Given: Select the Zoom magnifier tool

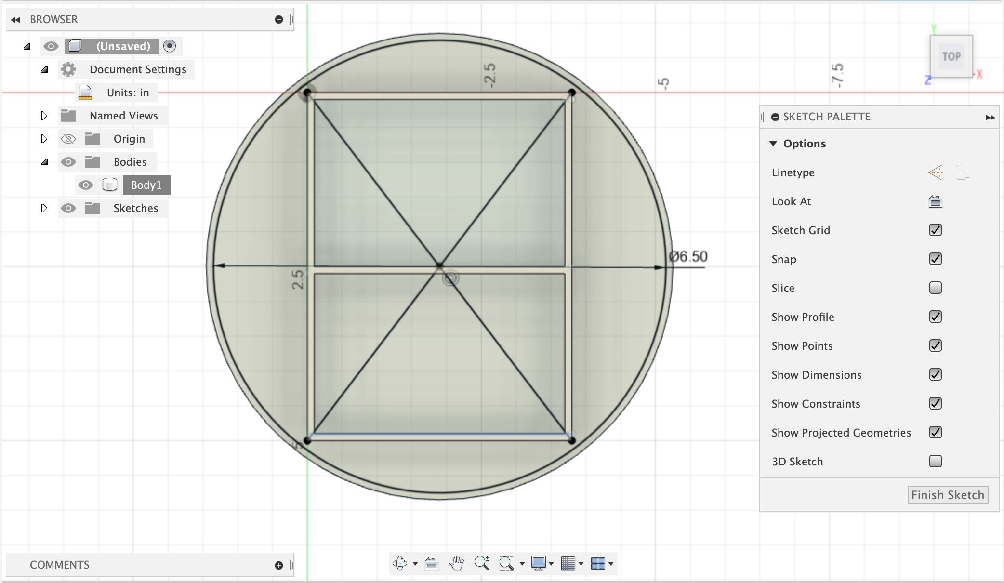Looking at the screenshot, I should [482, 563].
